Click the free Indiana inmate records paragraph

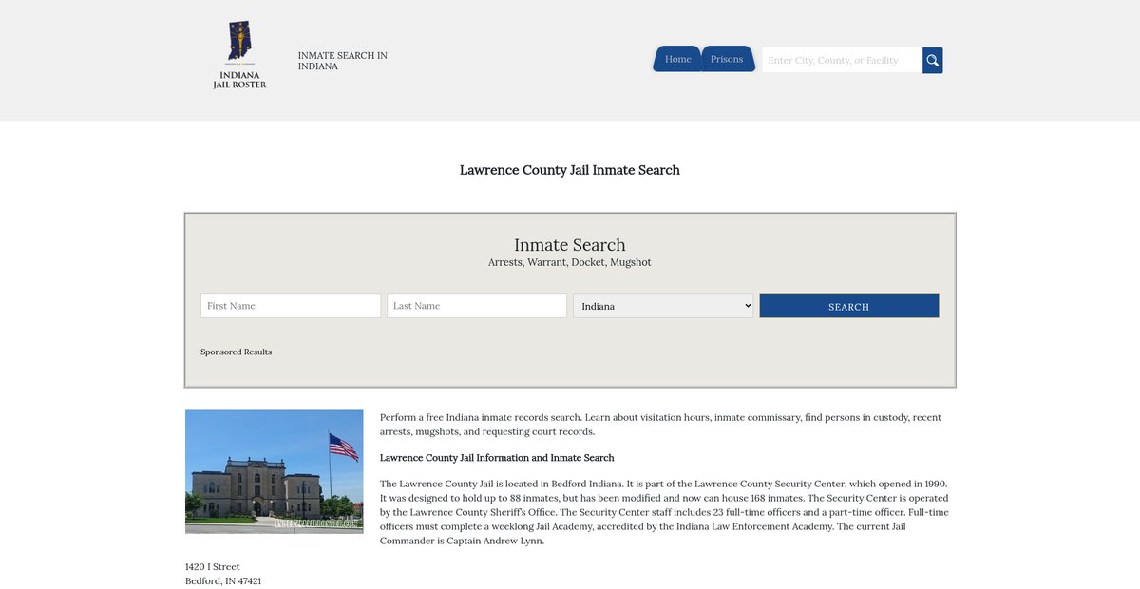coord(660,425)
